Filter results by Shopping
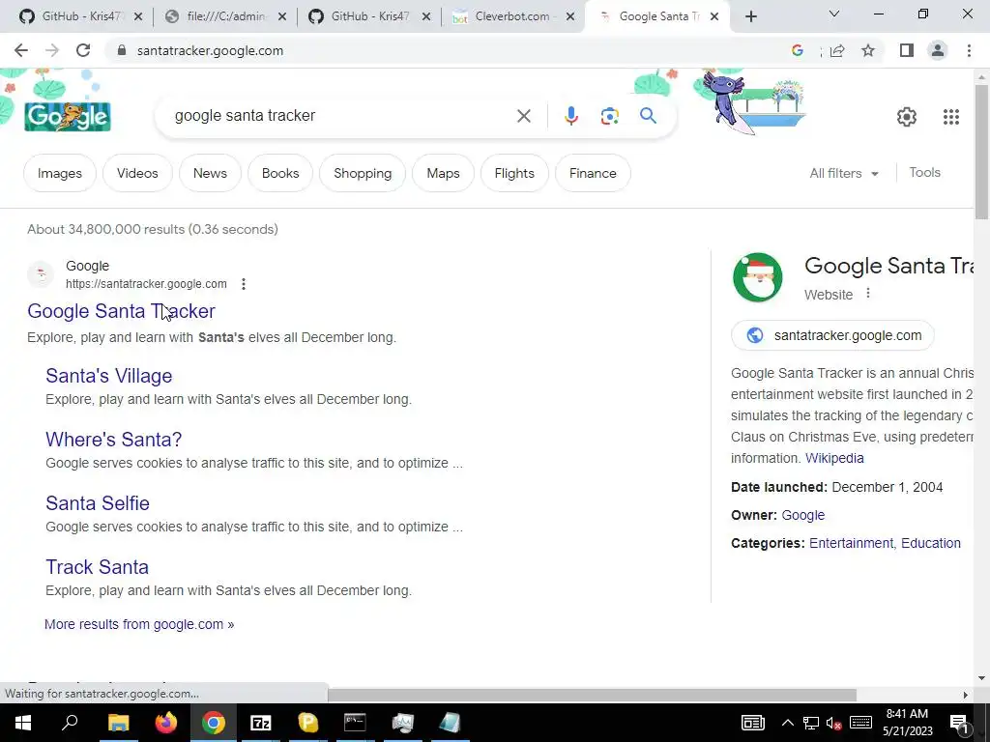Viewport: 990px width, 742px height. [x=363, y=173]
